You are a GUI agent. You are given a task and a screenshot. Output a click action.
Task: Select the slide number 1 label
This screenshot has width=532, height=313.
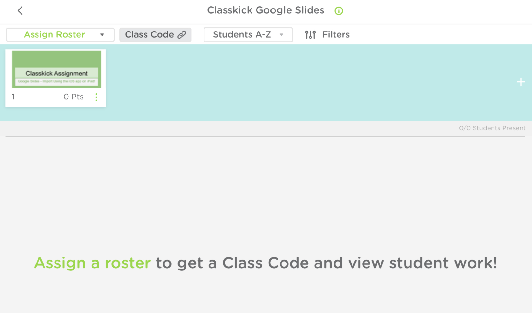coord(13,97)
